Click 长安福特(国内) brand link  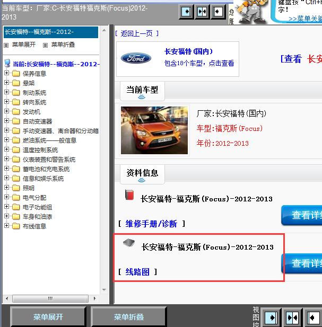pyautogui.click(x=188, y=51)
